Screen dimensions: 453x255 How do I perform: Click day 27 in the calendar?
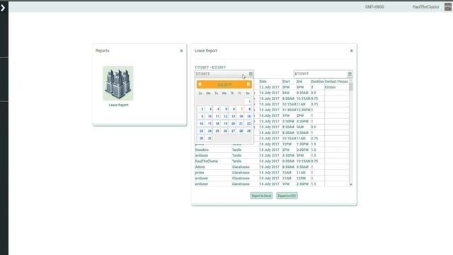233,131
